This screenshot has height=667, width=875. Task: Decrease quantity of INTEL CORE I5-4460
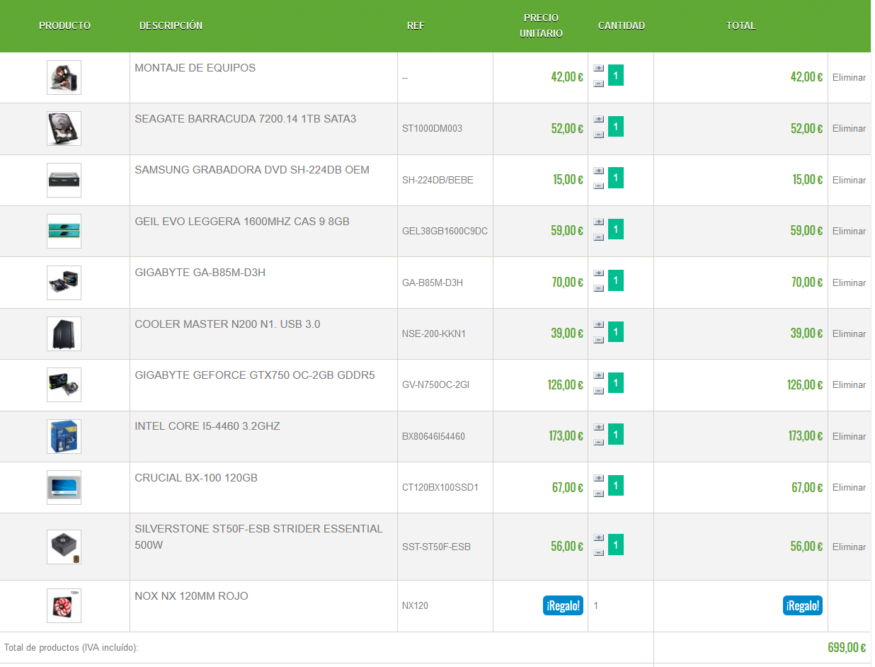click(598, 442)
